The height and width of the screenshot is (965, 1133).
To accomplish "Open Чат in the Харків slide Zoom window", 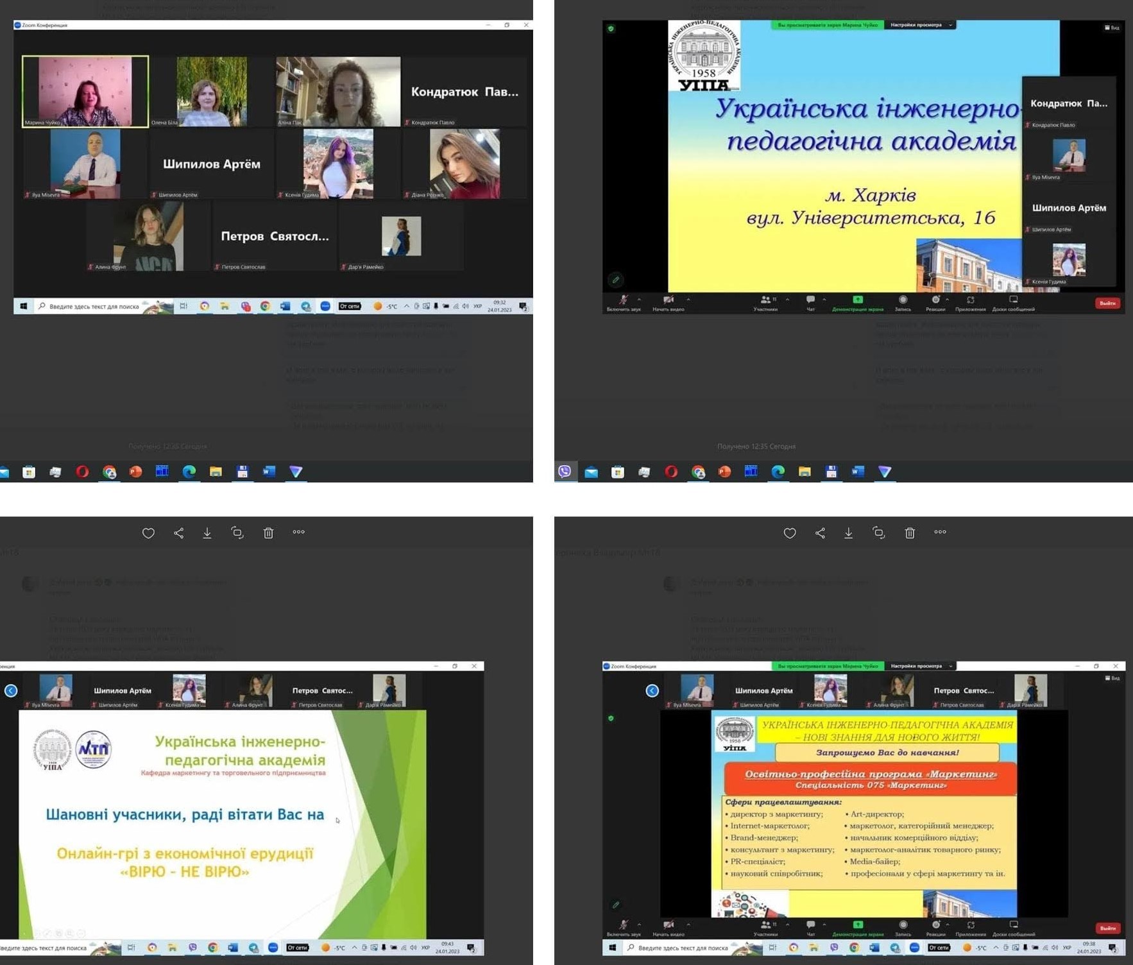I will pos(811,303).
